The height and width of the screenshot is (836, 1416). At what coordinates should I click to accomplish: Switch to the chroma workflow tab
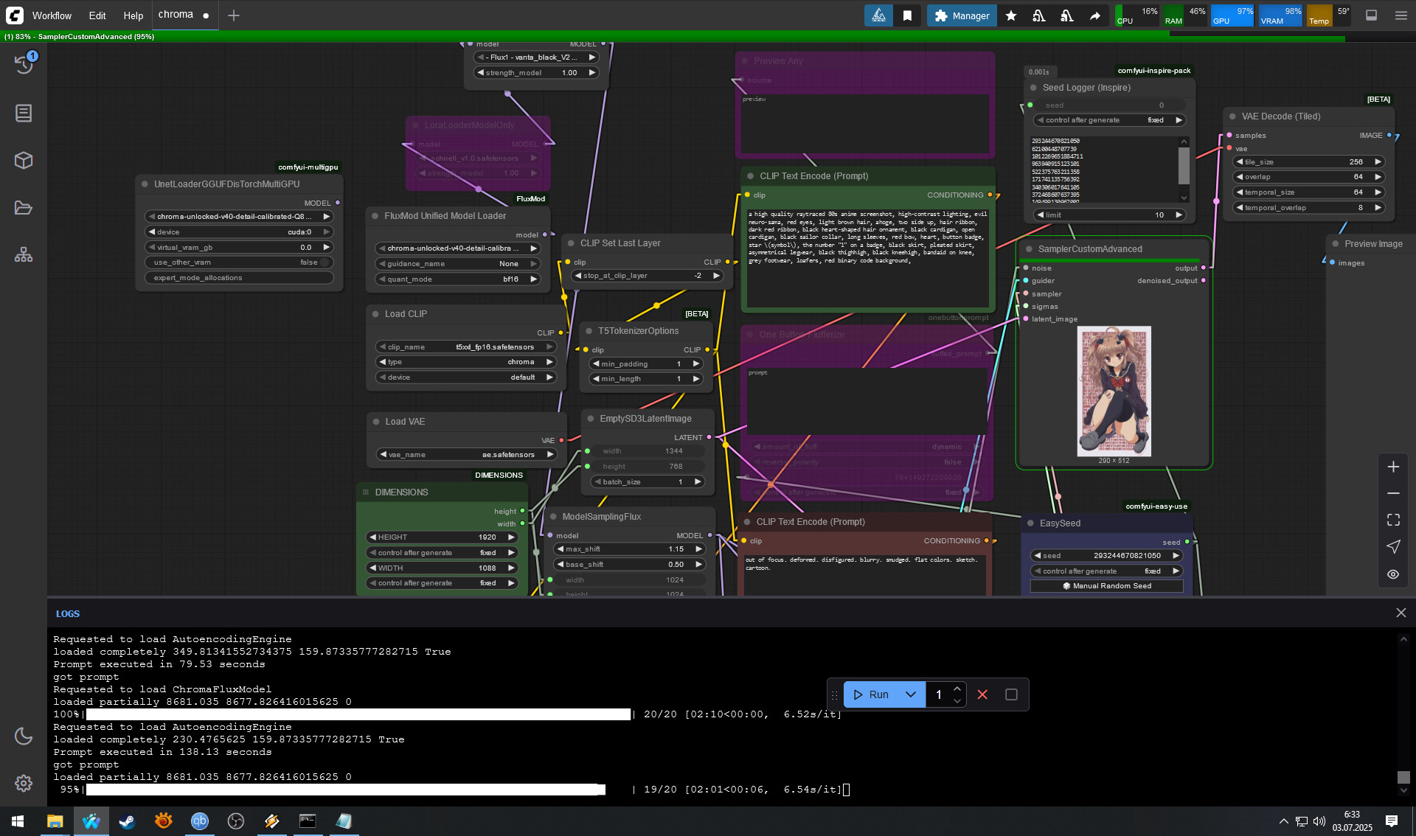[x=184, y=15]
